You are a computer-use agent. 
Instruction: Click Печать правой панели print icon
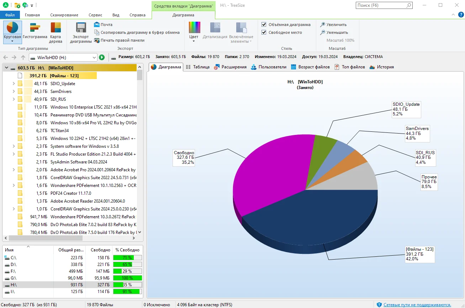pos(97,40)
